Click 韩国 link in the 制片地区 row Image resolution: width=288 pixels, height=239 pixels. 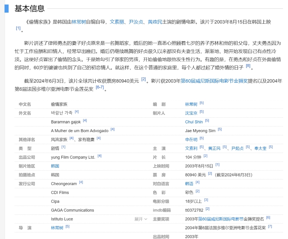(55, 166)
